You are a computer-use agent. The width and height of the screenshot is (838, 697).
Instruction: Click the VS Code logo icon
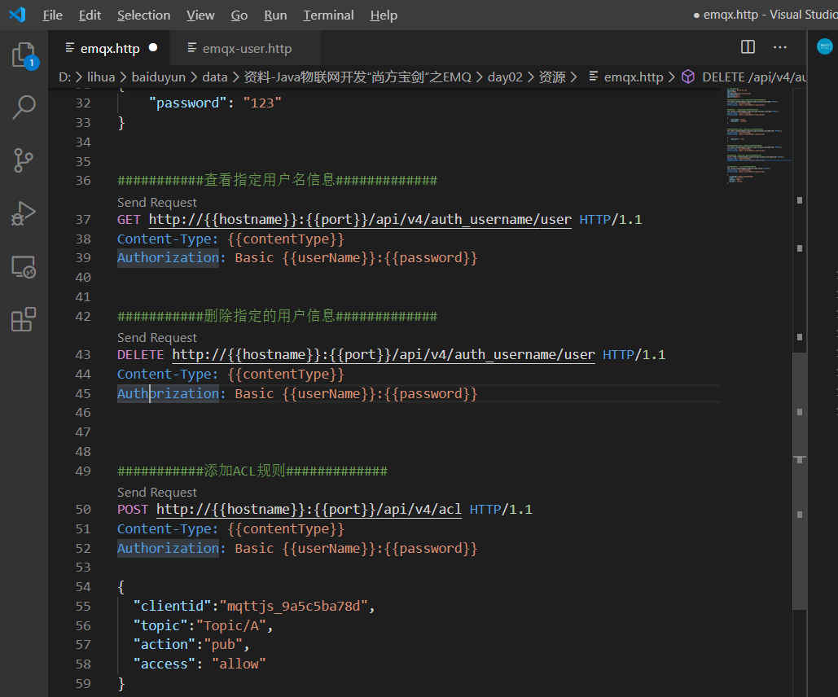(x=18, y=15)
